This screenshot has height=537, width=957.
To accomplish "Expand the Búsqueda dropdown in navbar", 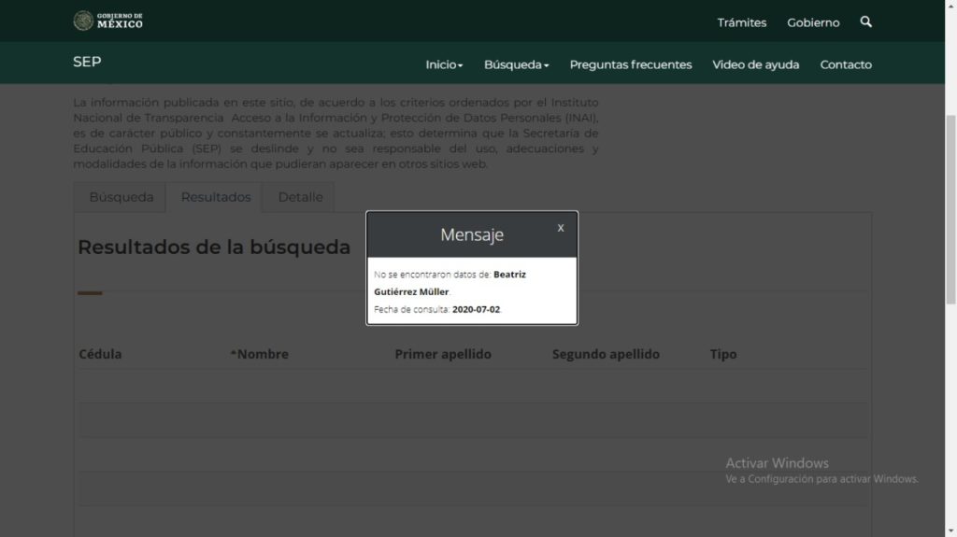I will tap(516, 64).
